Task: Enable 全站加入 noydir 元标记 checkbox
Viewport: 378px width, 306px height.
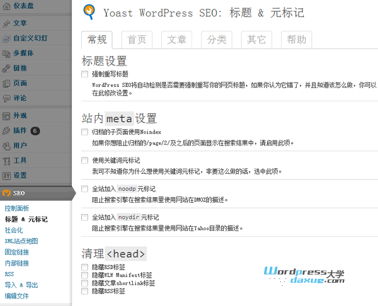Action: click(84, 218)
